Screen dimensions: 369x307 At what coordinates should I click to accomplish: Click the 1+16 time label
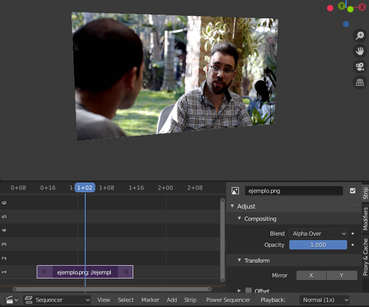point(136,188)
